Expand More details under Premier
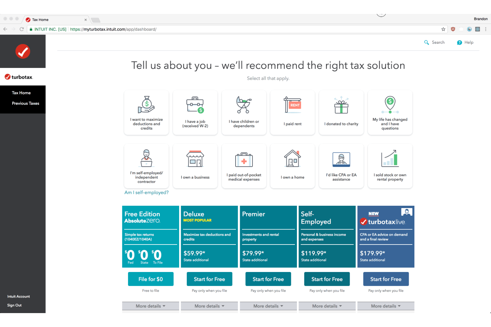The width and height of the screenshot is (491, 327). click(x=268, y=306)
